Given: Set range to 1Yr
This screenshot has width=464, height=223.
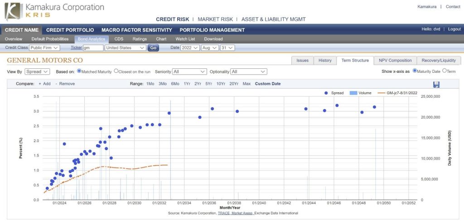Looking at the screenshot, I should pos(187,84).
